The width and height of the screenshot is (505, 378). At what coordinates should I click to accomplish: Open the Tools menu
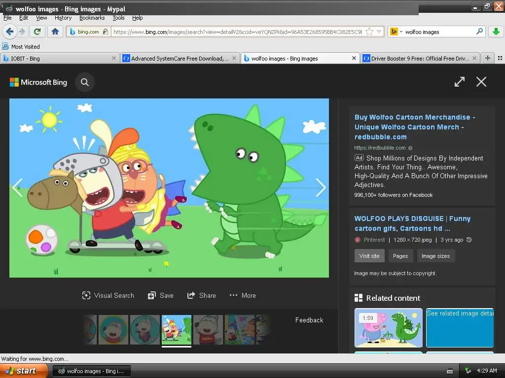[118, 18]
